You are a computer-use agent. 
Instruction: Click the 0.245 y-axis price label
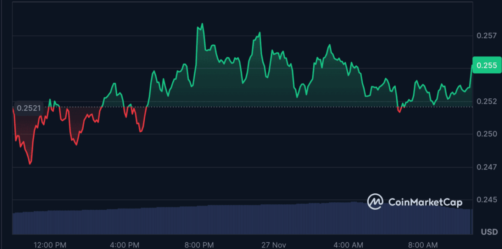tap(486, 199)
